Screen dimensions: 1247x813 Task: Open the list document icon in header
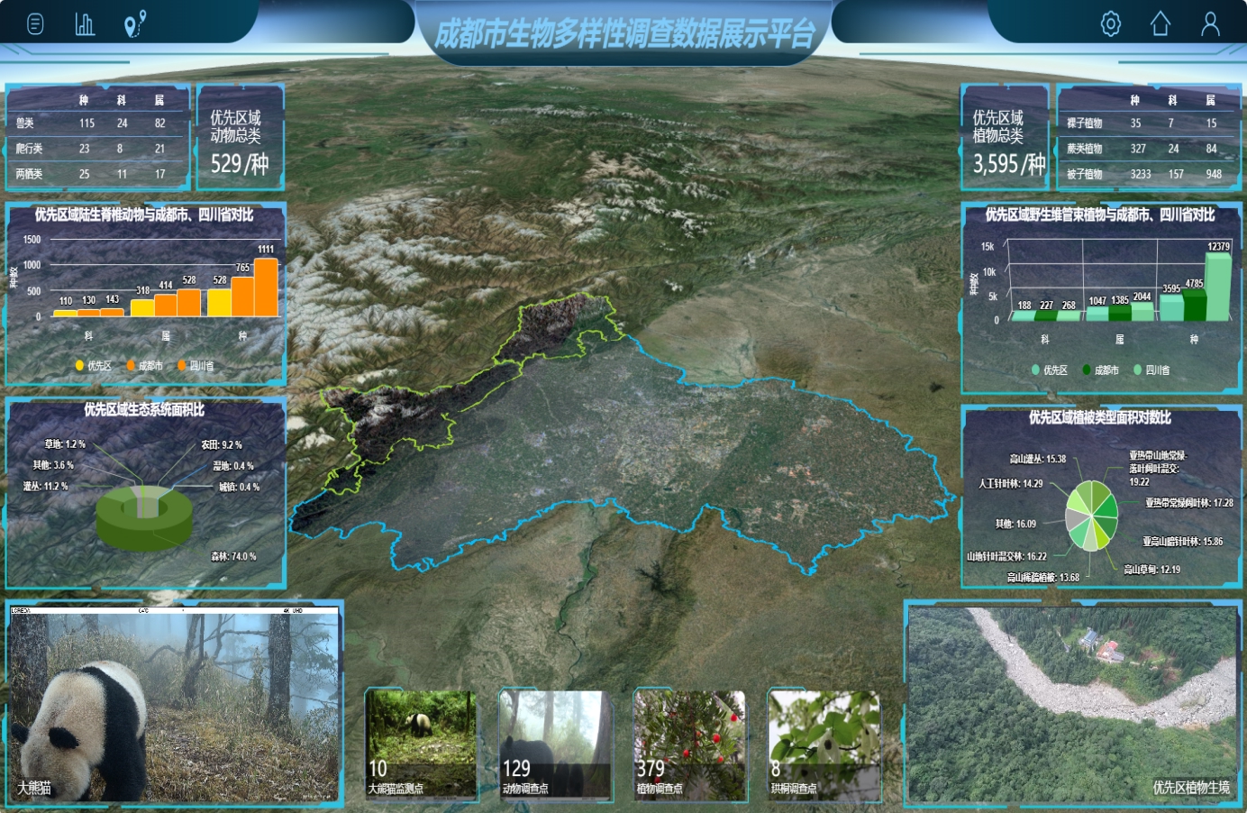(35, 23)
